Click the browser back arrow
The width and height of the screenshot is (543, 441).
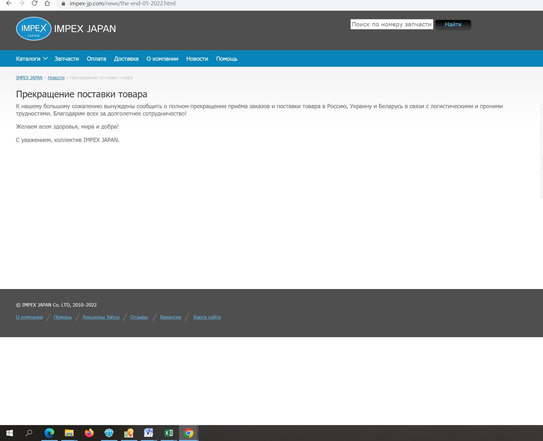point(9,3)
